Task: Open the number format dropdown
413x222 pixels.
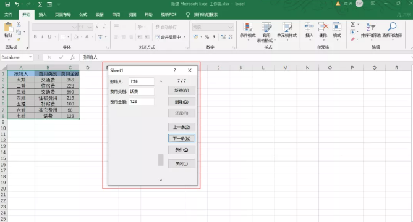Action: pyautogui.click(x=231, y=27)
